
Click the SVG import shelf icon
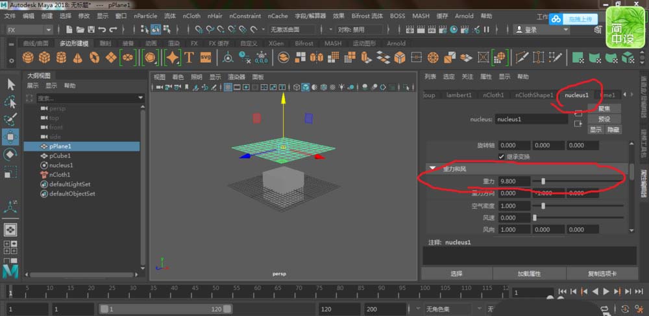(x=206, y=58)
